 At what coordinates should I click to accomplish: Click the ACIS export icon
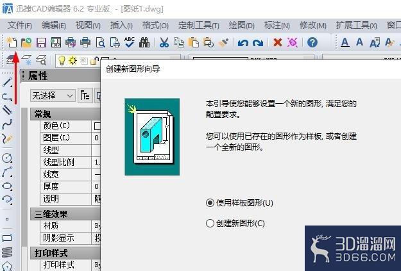point(56,42)
